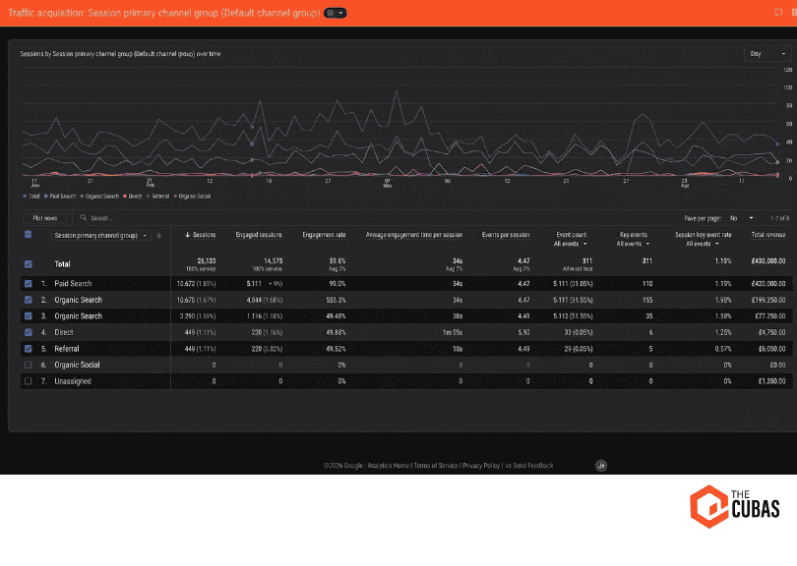Uncheck the Paid Search row checkbox

point(26,283)
